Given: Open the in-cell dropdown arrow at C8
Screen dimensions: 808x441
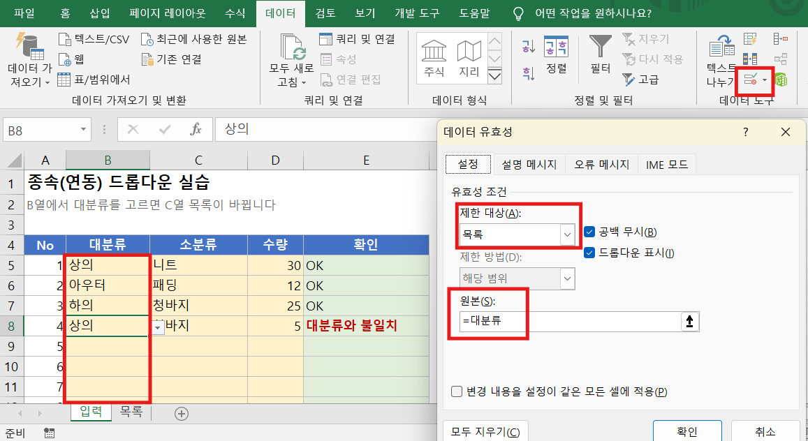Looking at the screenshot, I should (x=158, y=327).
